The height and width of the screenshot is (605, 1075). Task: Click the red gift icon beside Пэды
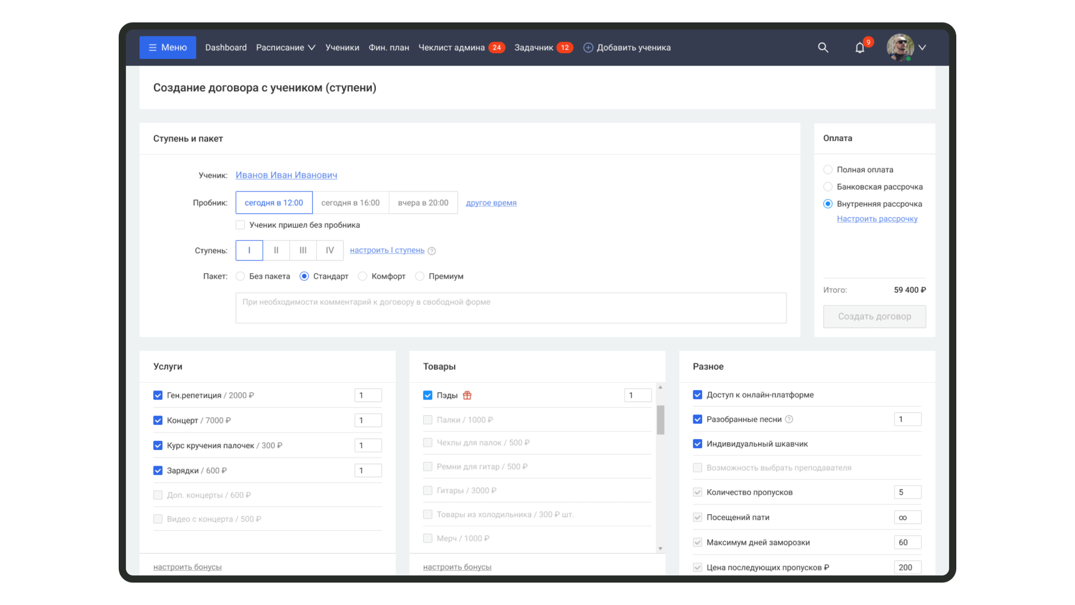click(467, 395)
